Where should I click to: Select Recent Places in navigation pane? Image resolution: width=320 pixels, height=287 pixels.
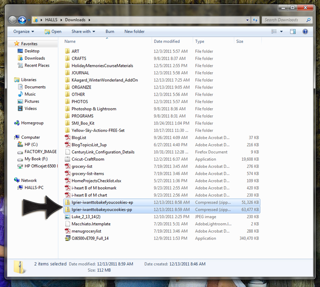[x=37, y=65]
